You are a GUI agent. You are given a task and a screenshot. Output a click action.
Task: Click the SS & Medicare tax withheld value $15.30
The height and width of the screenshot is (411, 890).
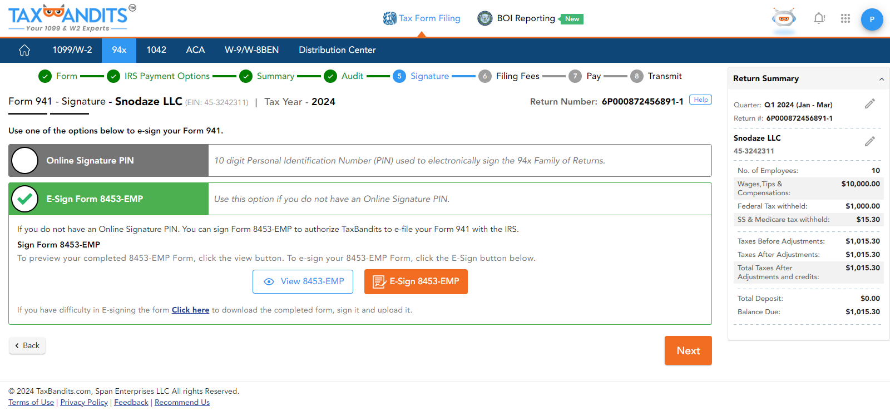click(868, 220)
